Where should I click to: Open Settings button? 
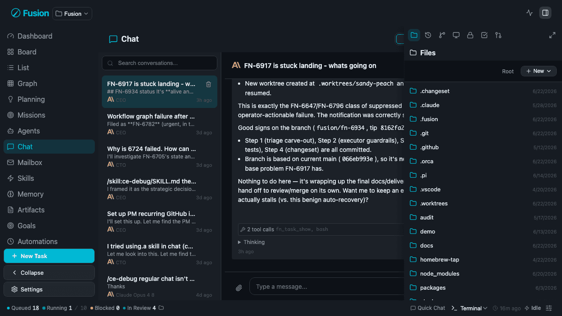click(49, 289)
